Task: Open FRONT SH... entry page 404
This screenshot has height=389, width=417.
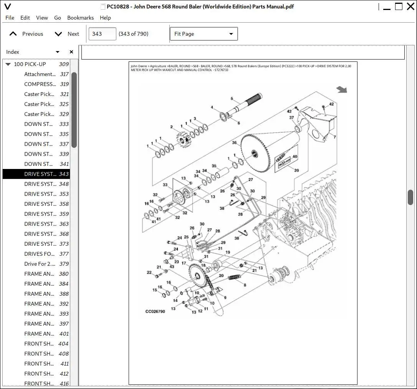Action: pos(36,344)
